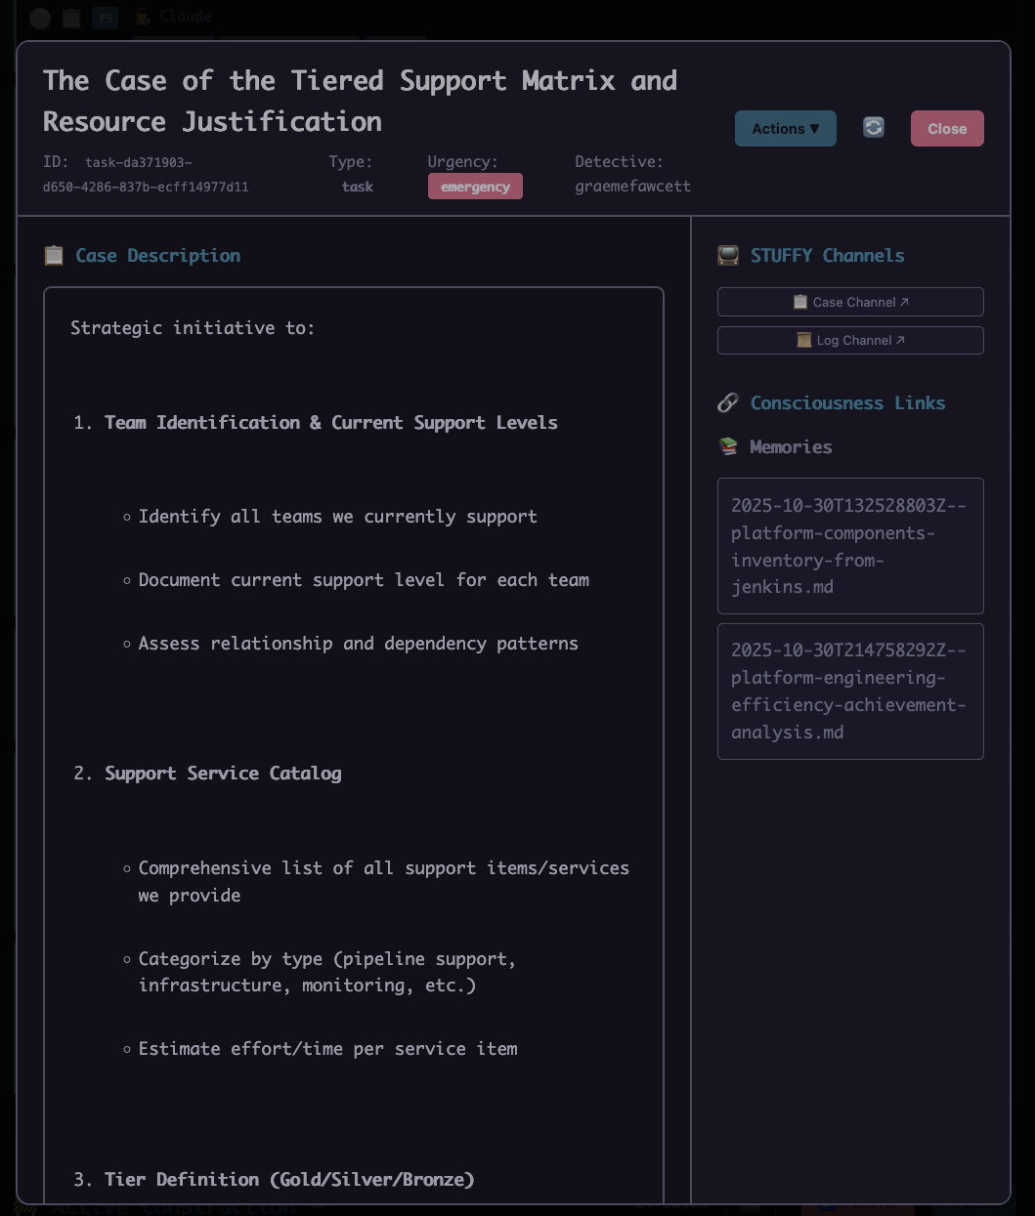Click the Team Identification & Current Support Levels heading
This screenshot has width=1035, height=1216.
point(330,423)
